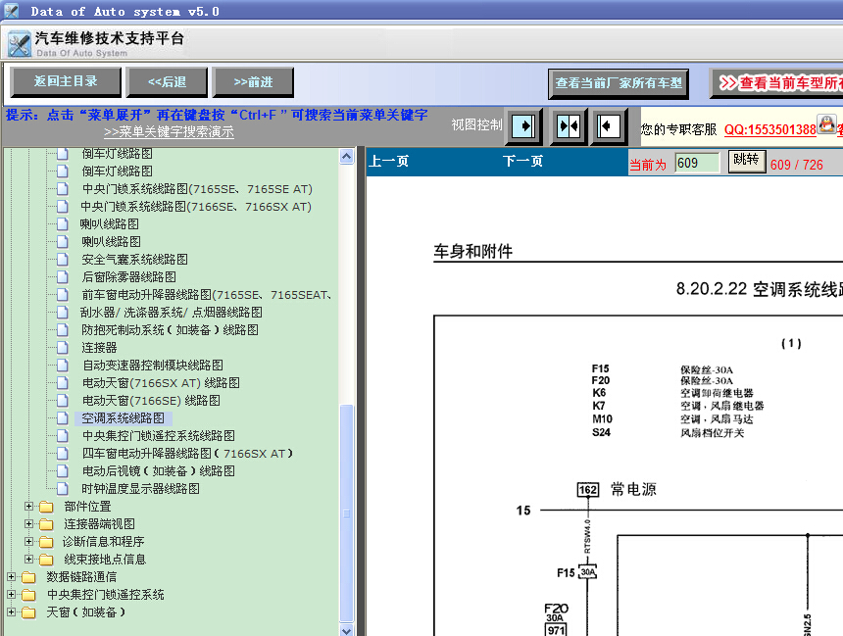Click the tree panel scroll down arrow
This screenshot has height=636, width=843.
pyautogui.click(x=347, y=630)
